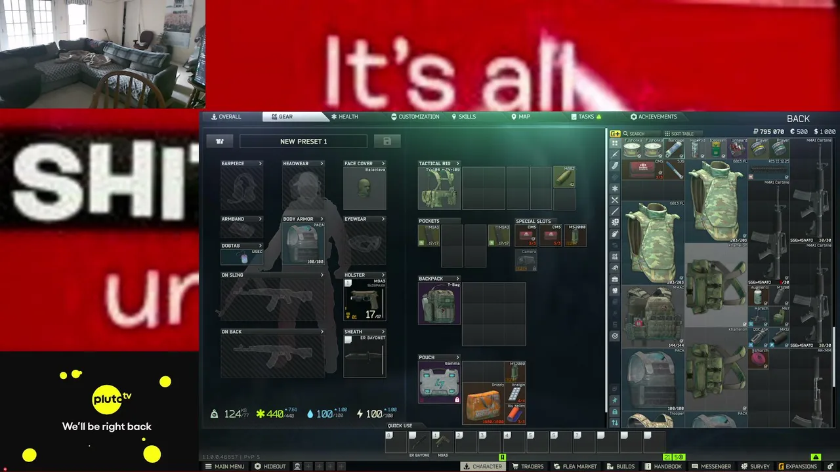Screen dimensions: 840x472
Task: Select the T-Bag backpack item
Action: [x=440, y=303]
